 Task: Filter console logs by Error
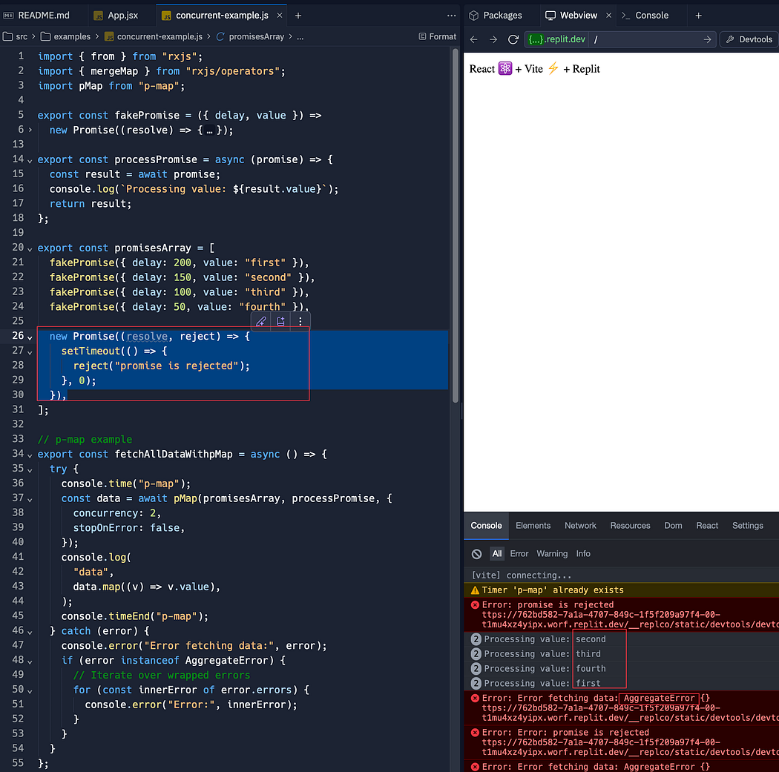pyautogui.click(x=519, y=553)
